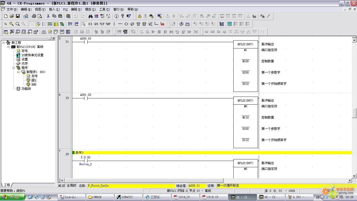This screenshot has height=201, width=357.
Task: Switch to the 工程 workspace tab
Action: (x=7, y=185)
